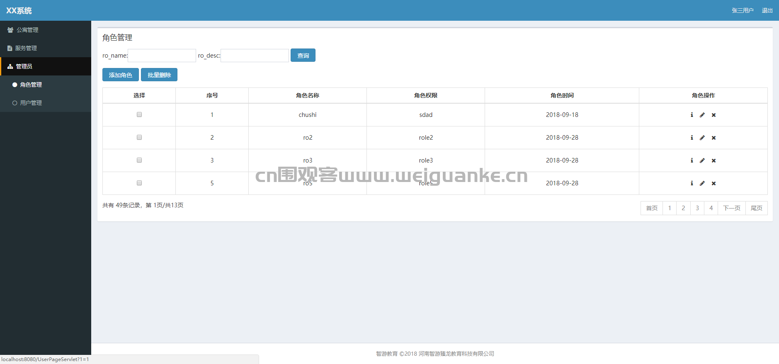This screenshot has height=364, width=779.
Task: Click the 序号 column header
Action: click(x=212, y=95)
